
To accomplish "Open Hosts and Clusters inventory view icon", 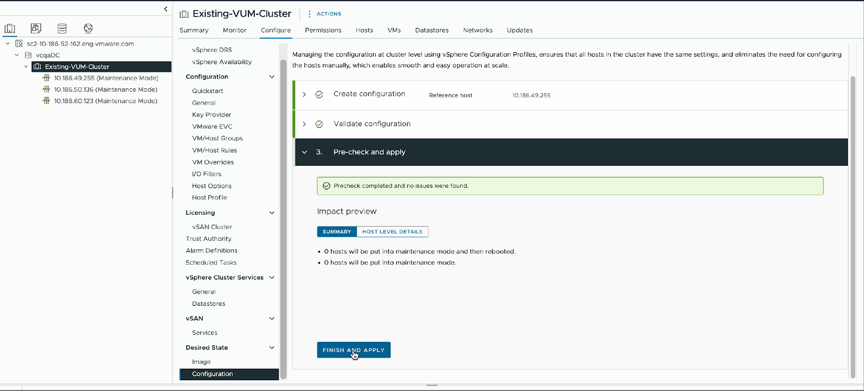I will click(x=10, y=28).
